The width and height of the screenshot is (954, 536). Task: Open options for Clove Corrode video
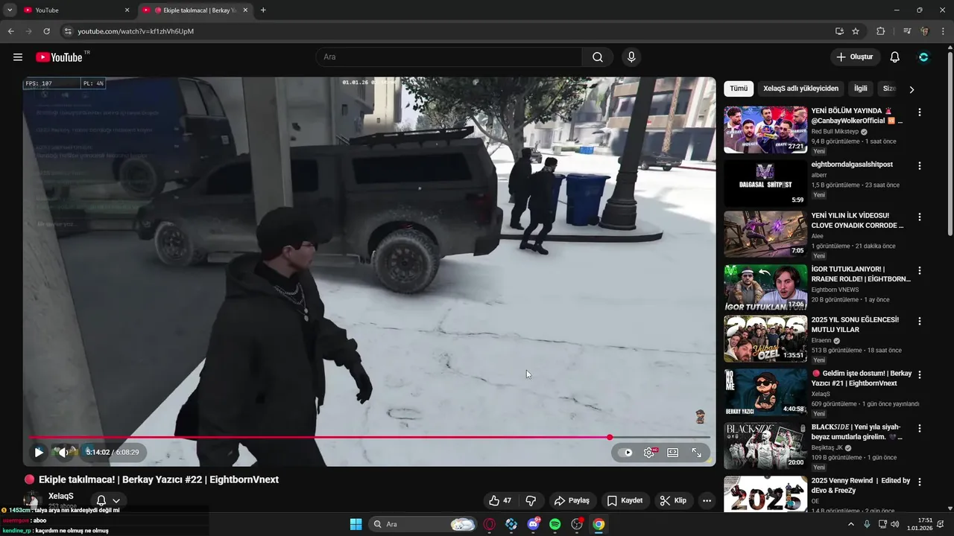[919, 217]
